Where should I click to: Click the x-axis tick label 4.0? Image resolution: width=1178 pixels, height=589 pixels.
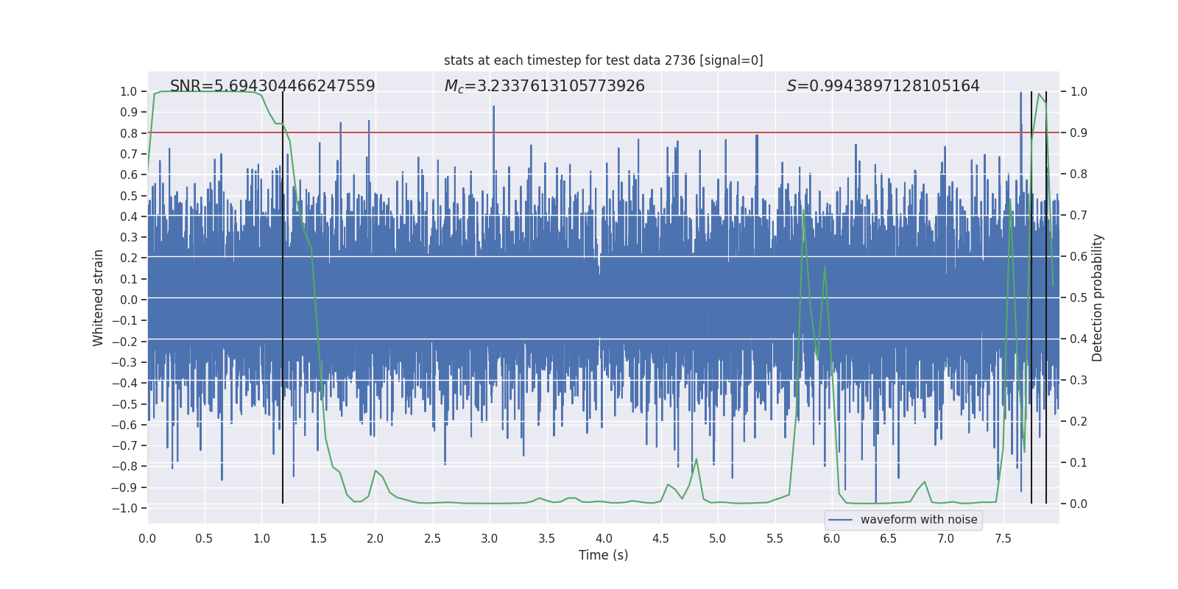pyautogui.click(x=604, y=538)
